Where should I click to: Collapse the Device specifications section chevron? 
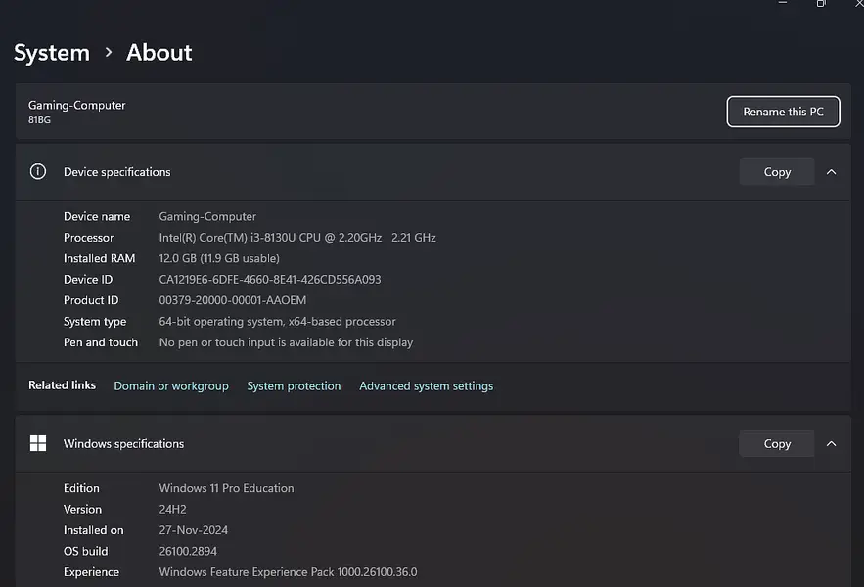click(831, 172)
